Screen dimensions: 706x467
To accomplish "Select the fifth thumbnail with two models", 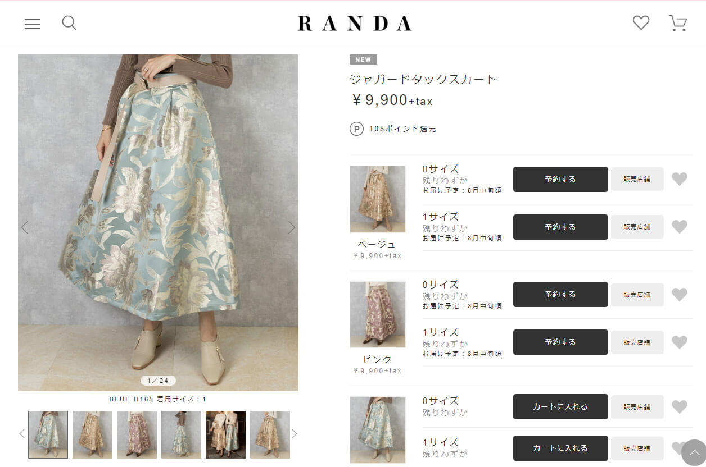I will (225, 434).
